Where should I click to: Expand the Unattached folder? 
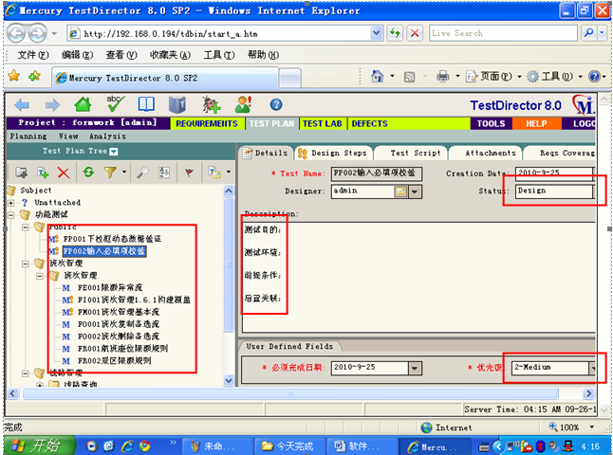coord(11,203)
